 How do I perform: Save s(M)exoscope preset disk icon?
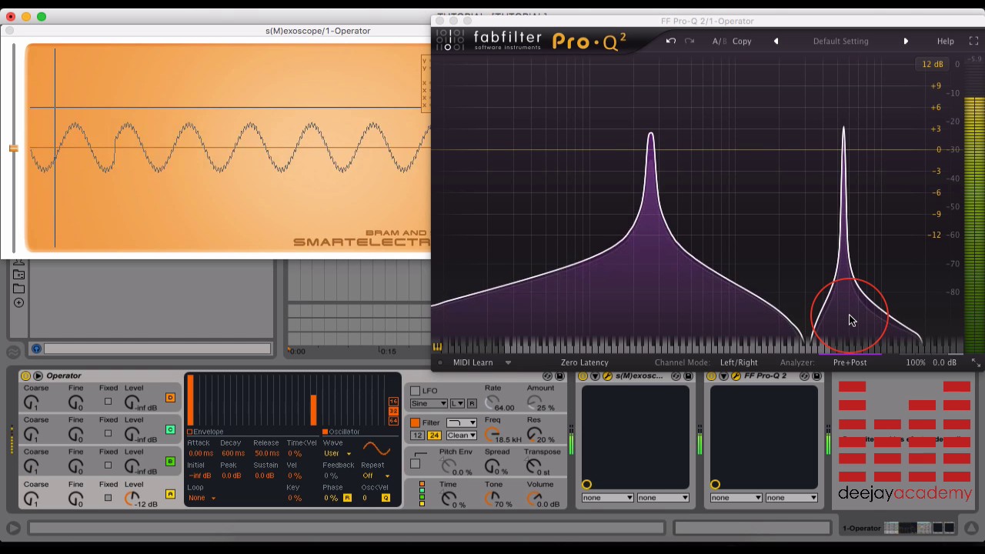688,375
